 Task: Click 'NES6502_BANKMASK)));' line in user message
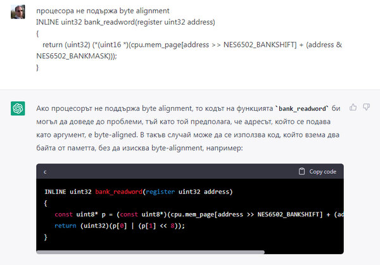(x=77, y=56)
